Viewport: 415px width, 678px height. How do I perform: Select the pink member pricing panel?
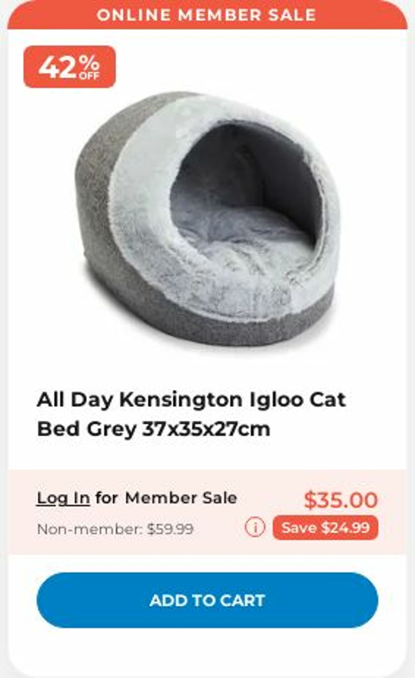point(207,512)
